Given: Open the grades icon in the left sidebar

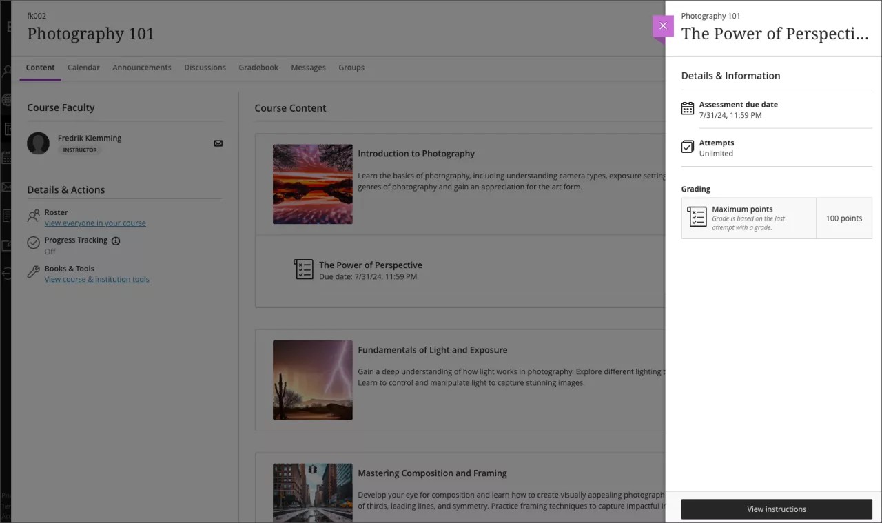Looking at the screenshot, I should 8,214.
